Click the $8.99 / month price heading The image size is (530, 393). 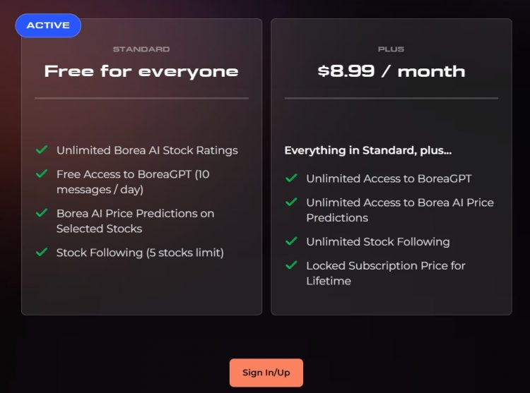click(x=391, y=71)
